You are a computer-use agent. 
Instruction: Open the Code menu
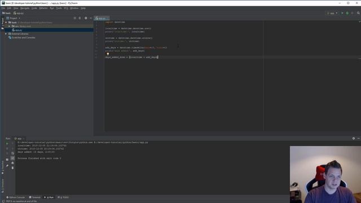click(34, 8)
